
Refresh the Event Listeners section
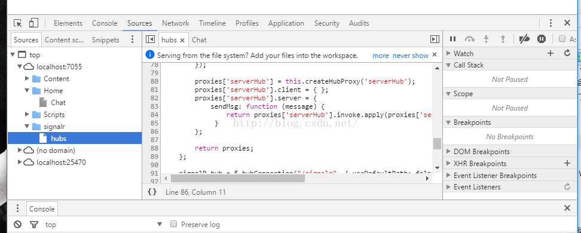click(x=567, y=186)
